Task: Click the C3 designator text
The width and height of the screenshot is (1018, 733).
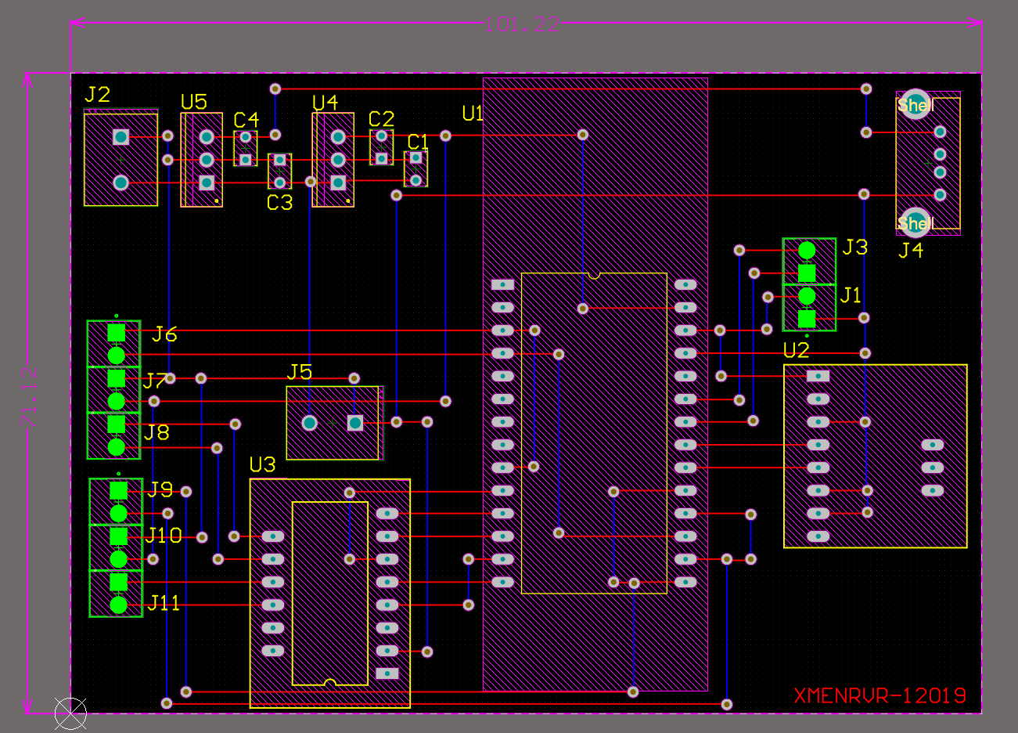Action: tap(279, 204)
